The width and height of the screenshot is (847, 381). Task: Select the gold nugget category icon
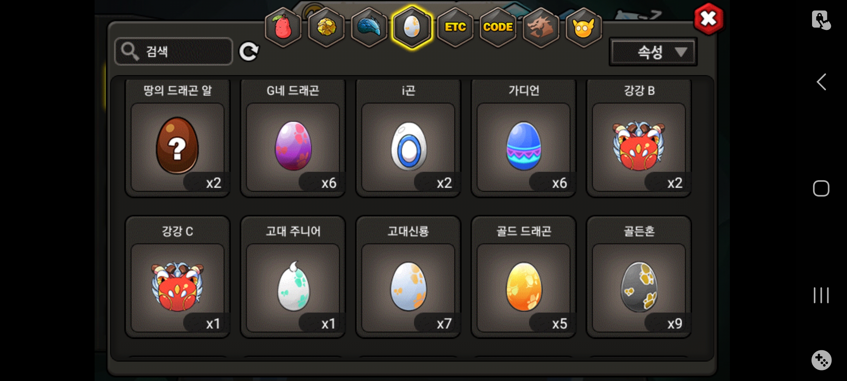coord(326,27)
